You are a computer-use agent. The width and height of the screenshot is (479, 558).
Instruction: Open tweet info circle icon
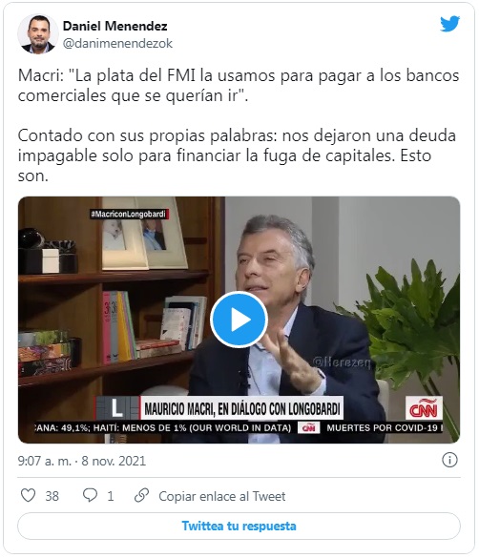pyautogui.click(x=449, y=460)
